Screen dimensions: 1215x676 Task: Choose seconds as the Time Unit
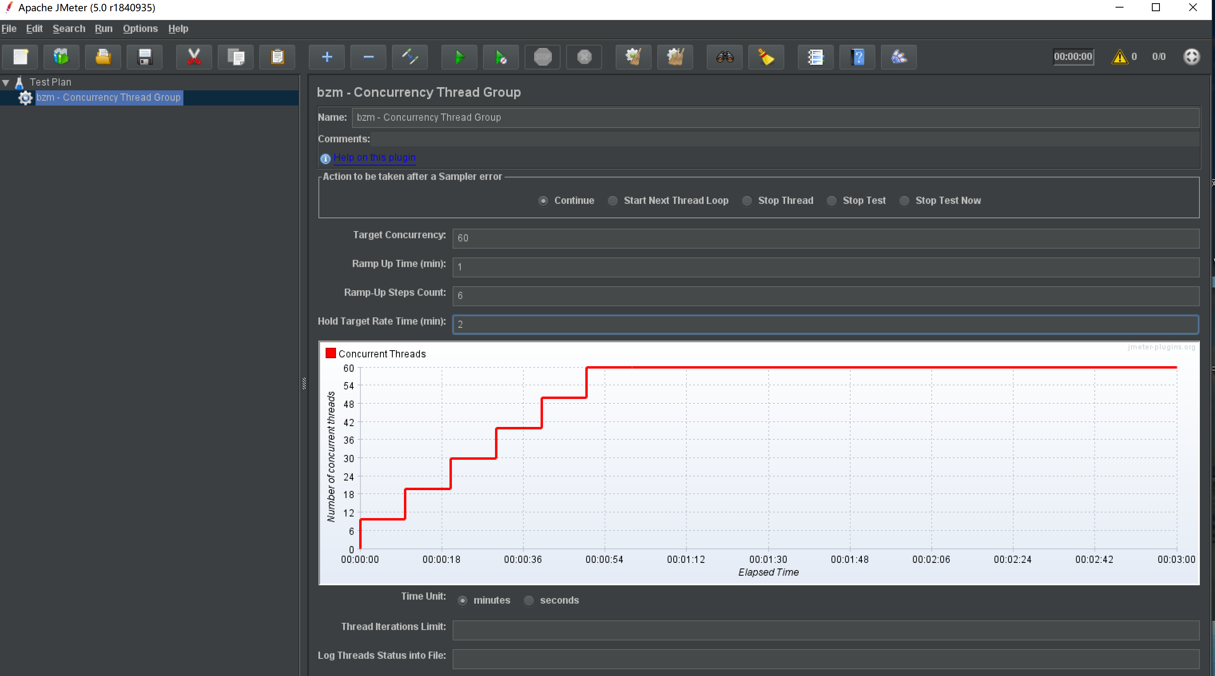pyautogui.click(x=529, y=600)
